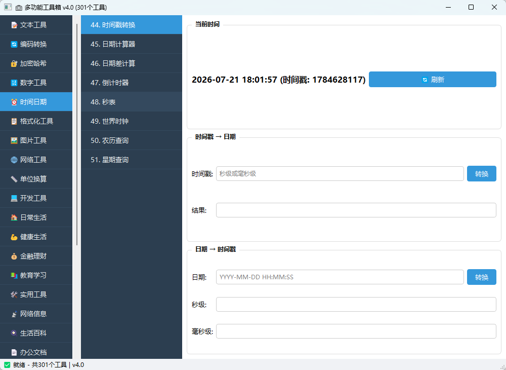Click the 格式化工具 icon
This screenshot has width=506, height=370.
pos(14,121)
